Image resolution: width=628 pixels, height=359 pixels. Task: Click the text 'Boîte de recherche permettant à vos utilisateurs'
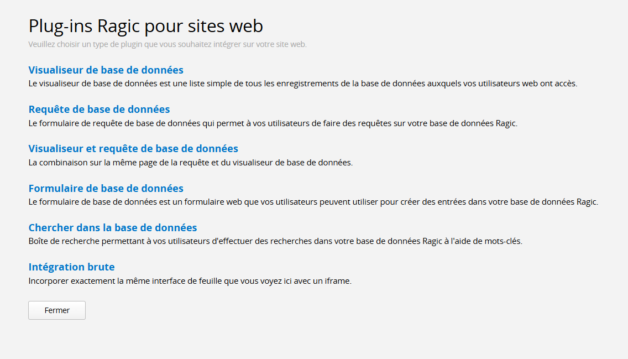(x=275, y=241)
